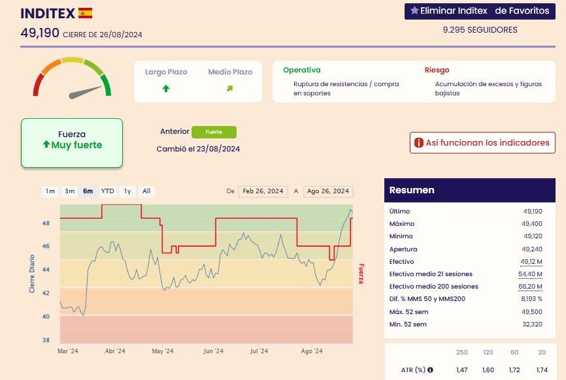This screenshot has width=566, height=380.
Task: Click the Dif. % MMS 50 y MMS200 value
Action: (531, 299)
